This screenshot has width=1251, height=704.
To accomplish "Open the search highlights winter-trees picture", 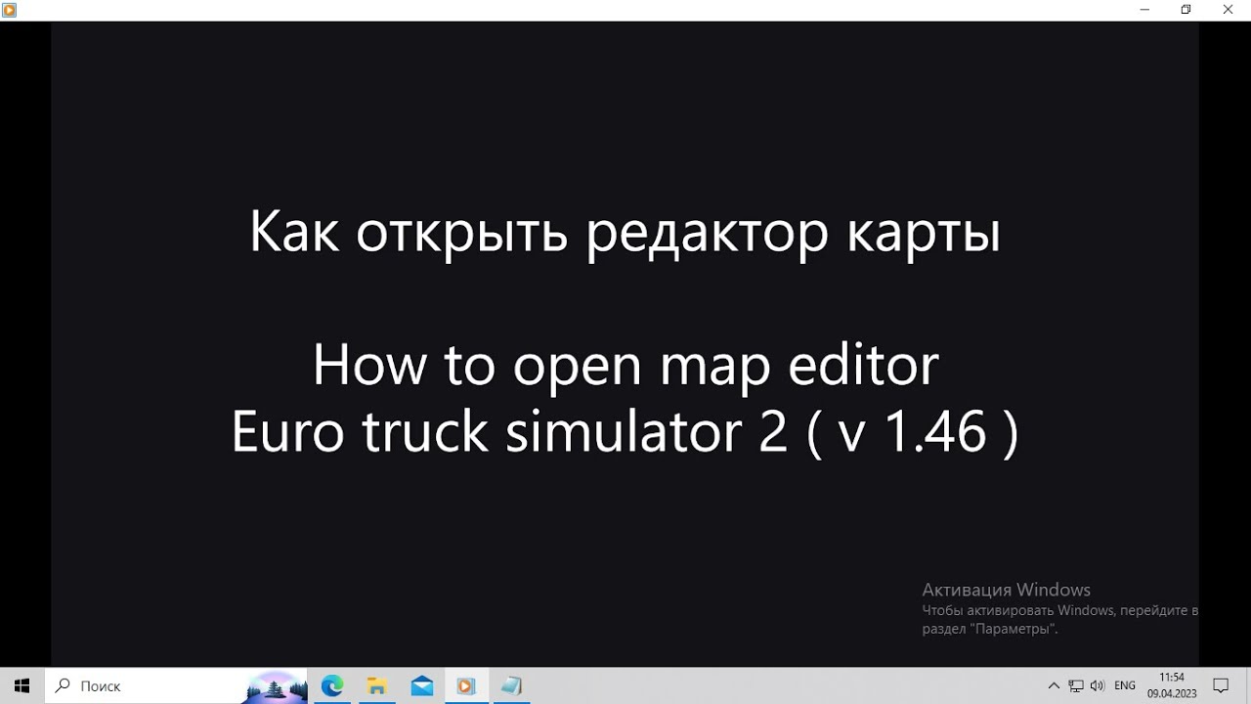I will pos(277,686).
